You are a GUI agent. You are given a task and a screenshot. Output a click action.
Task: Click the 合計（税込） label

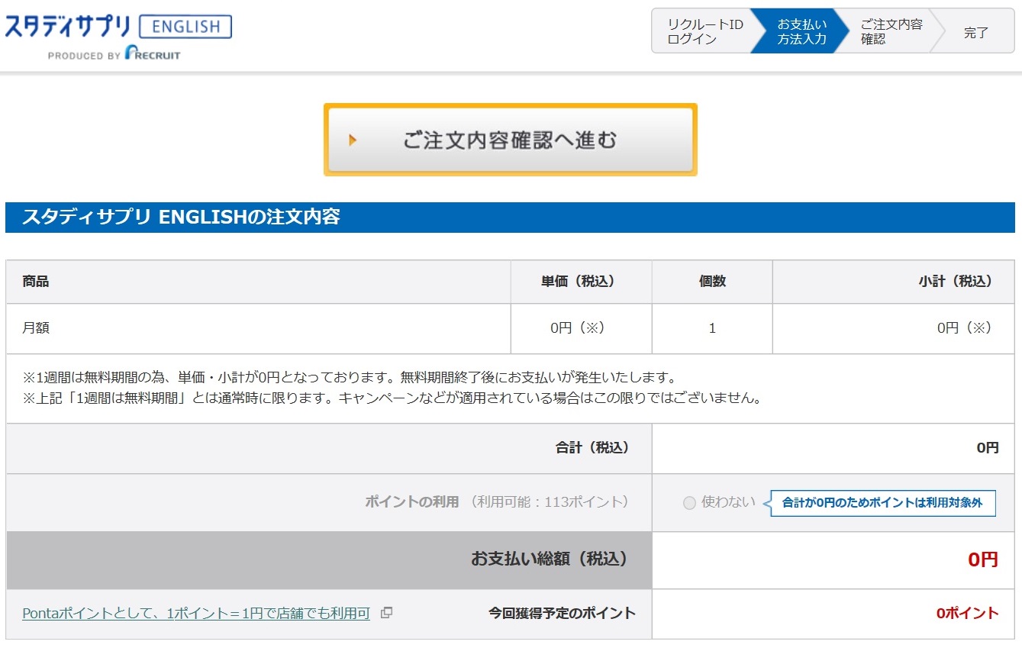click(593, 448)
